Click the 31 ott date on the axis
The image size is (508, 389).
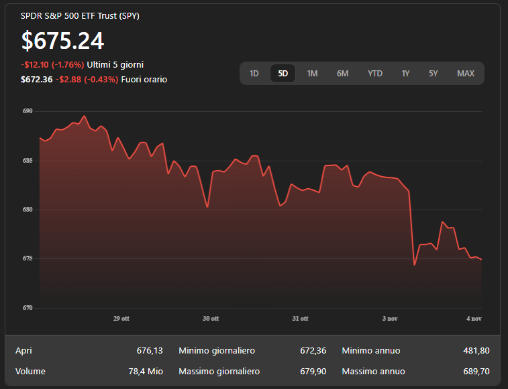tap(301, 319)
